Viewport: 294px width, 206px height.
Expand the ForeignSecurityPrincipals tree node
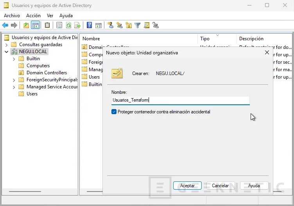coord(14,80)
